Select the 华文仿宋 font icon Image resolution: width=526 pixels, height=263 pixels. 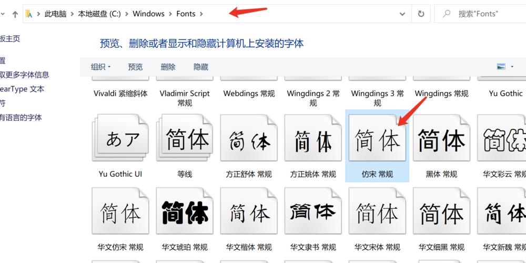(x=120, y=211)
